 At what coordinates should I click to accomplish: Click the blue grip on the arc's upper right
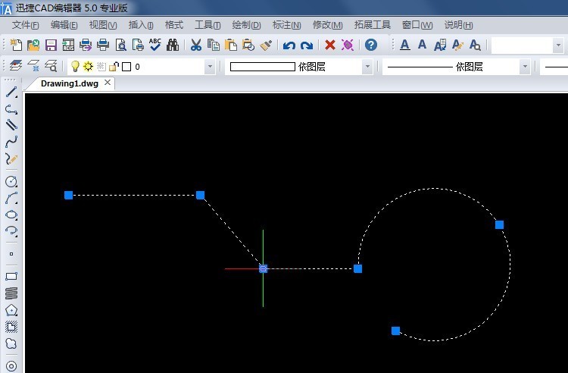coord(499,224)
